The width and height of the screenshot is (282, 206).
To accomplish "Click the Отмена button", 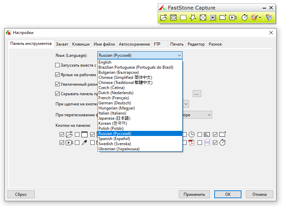I will [260, 194].
